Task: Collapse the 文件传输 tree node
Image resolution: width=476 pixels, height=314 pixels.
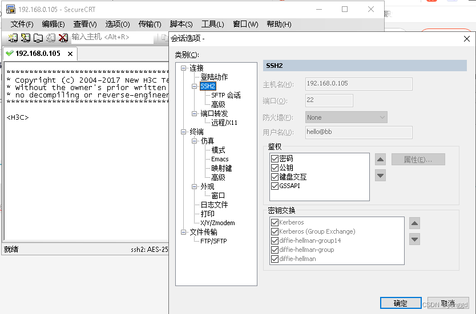Action: click(183, 232)
